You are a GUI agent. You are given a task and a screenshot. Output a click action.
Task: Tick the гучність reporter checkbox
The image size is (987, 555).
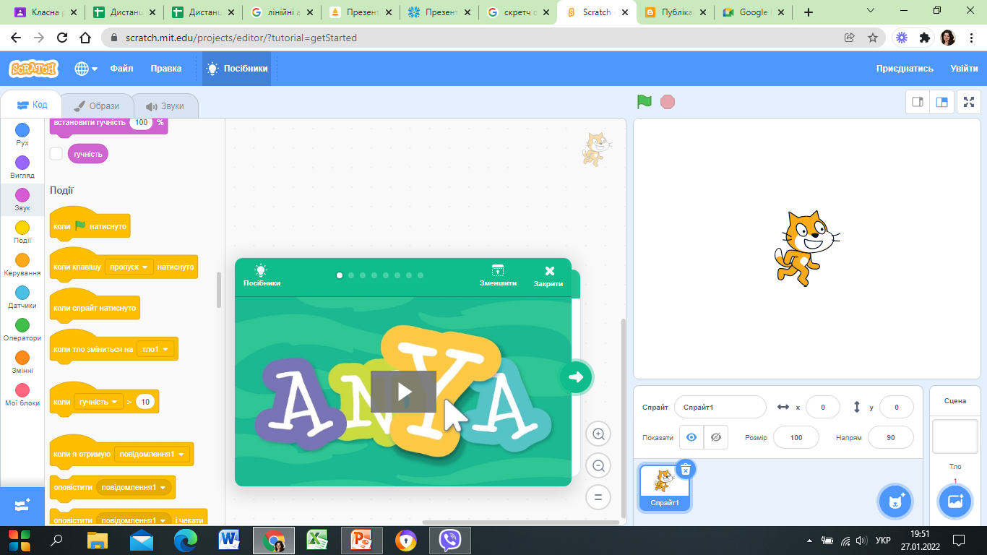tap(56, 153)
